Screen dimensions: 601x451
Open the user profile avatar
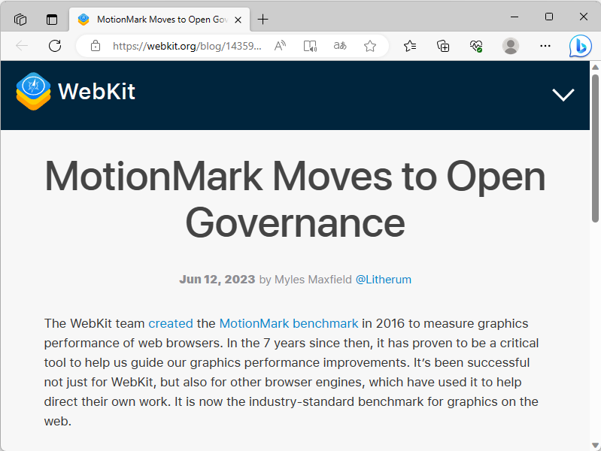click(511, 46)
